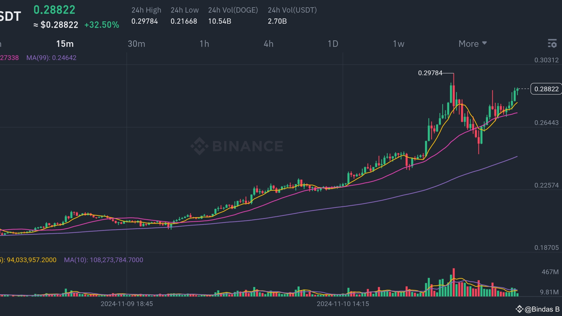Click the 0.28822 price tag on right axis
This screenshot has width=562, height=316.
tap(546, 89)
